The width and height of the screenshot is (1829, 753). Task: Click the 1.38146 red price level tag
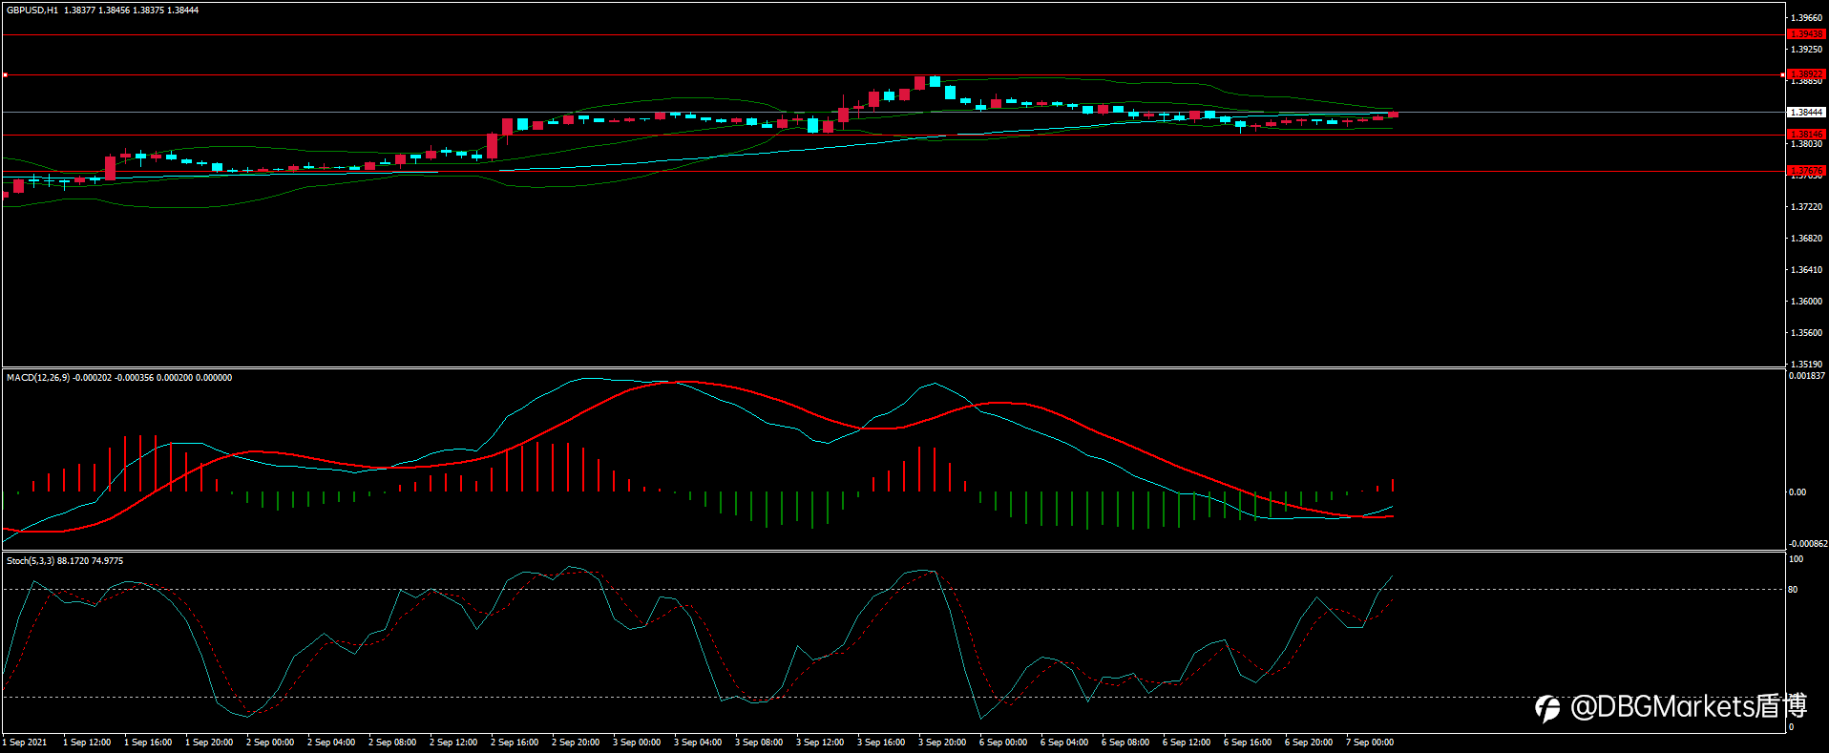[x=1806, y=135]
